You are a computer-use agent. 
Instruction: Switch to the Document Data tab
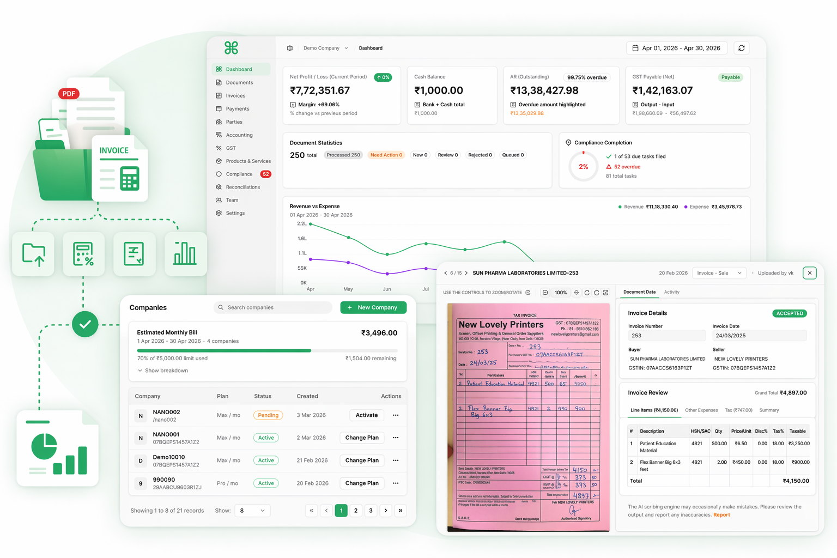[639, 292]
